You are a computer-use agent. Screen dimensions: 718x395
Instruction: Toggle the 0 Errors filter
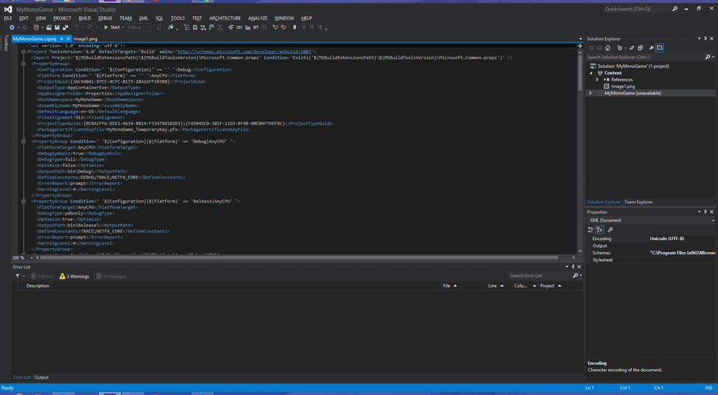[41, 276]
